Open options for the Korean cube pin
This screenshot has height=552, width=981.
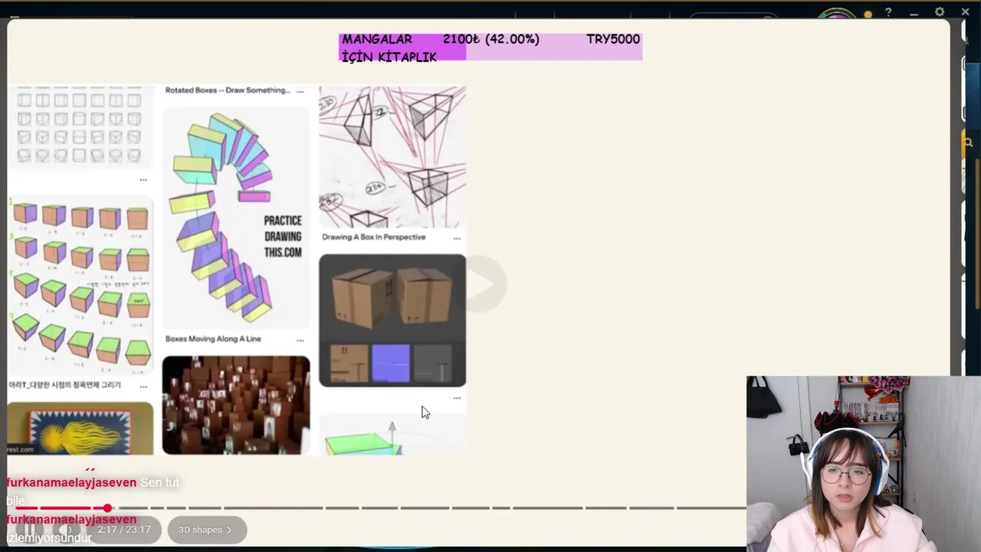143,386
